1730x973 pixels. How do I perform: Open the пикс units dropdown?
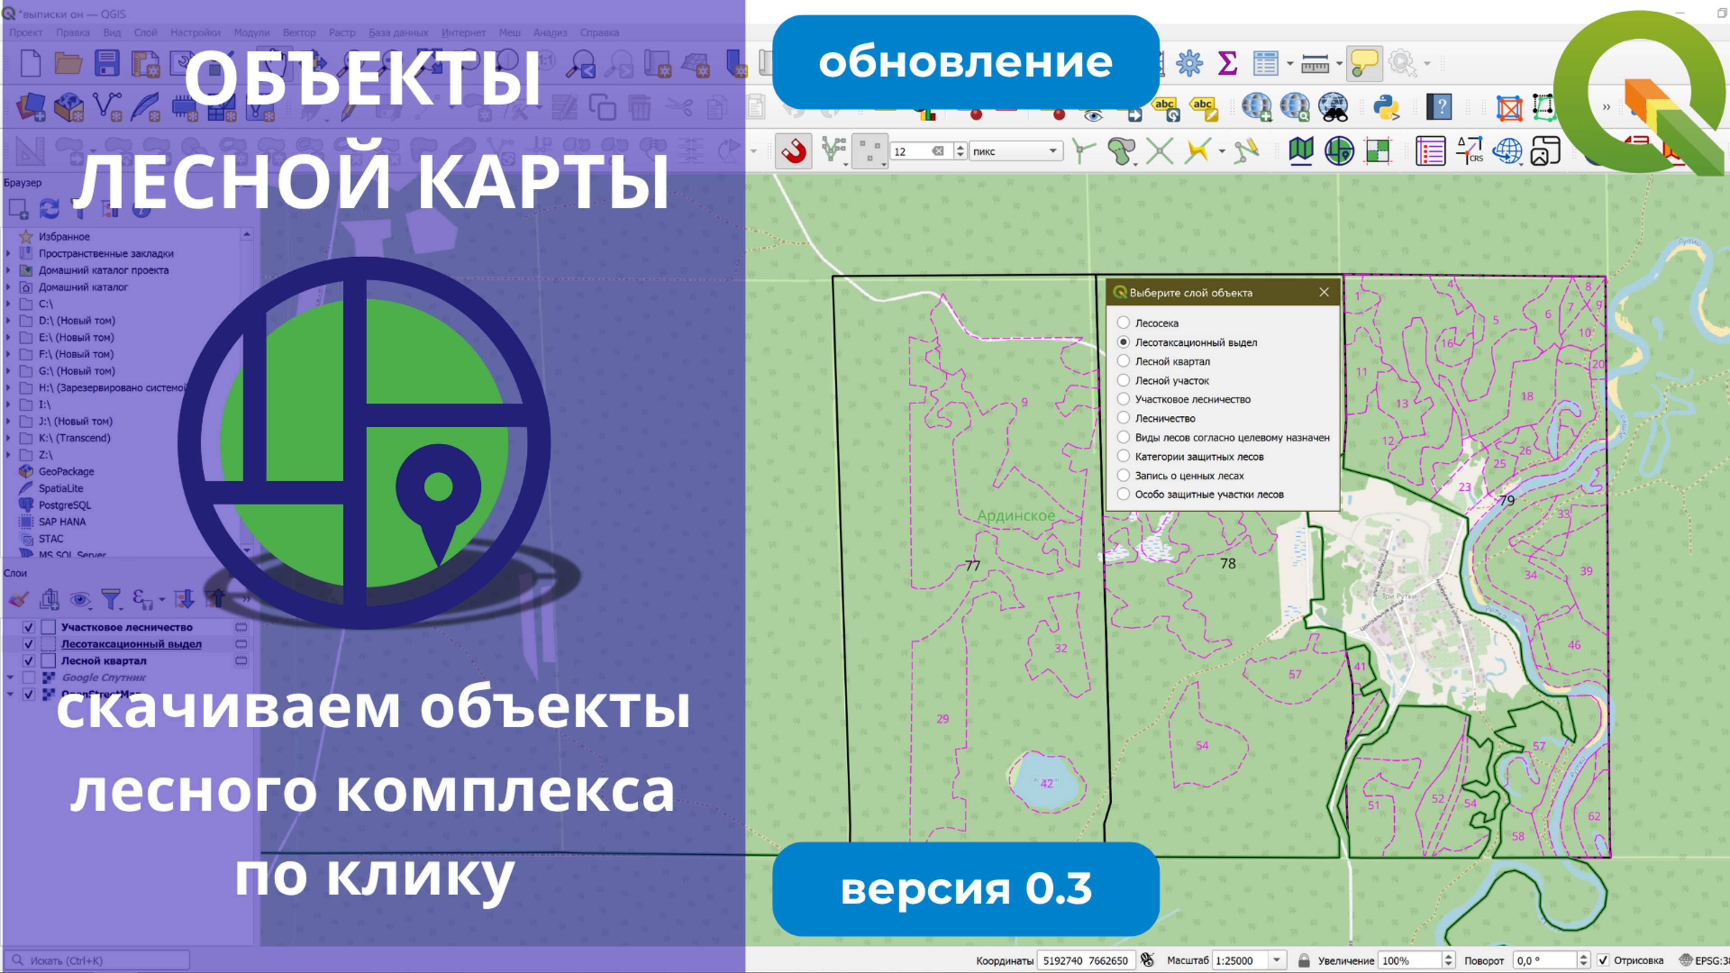(1051, 151)
